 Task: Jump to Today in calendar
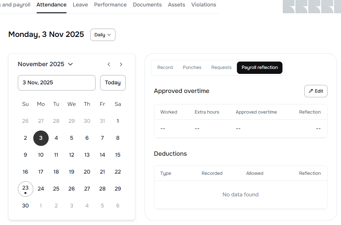point(113,83)
